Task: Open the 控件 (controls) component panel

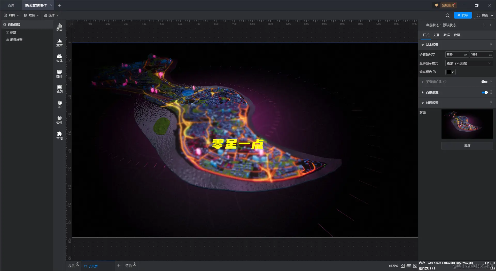Action: click(x=59, y=74)
